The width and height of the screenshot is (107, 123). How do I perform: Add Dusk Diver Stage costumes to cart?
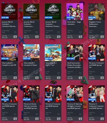coord(80,37)
